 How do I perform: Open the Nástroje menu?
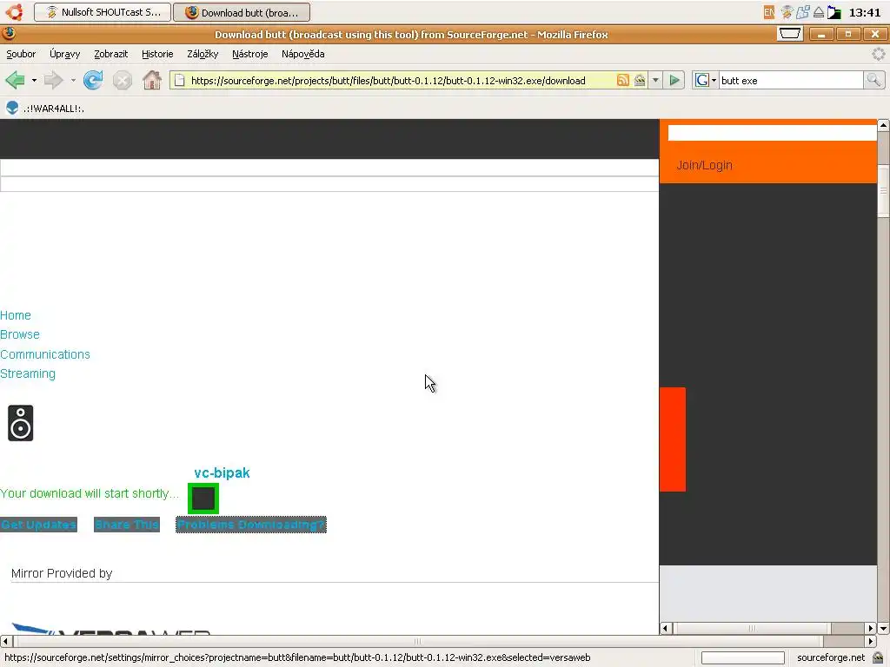tap(249, 54)
